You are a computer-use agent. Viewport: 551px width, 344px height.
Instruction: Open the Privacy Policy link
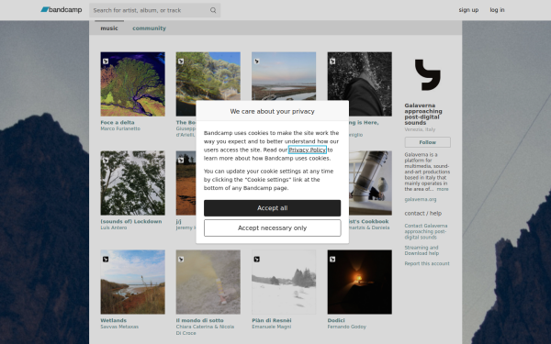pos(307,150)
